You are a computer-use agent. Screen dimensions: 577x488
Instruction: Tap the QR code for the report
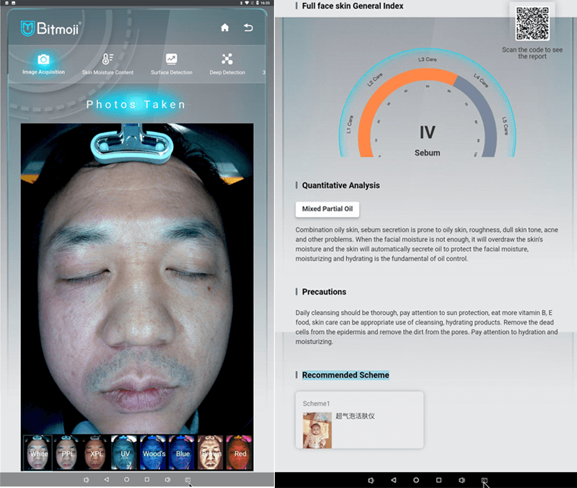click(x=532, y=25)
